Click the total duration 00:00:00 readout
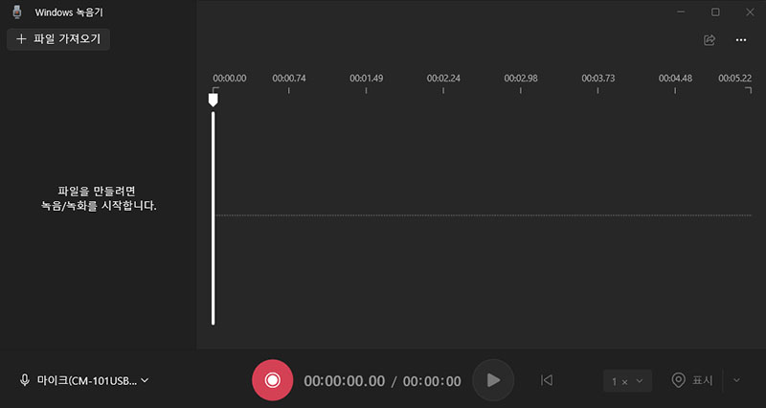This screenshot has width=766, height=408. [x=432, y=381]
